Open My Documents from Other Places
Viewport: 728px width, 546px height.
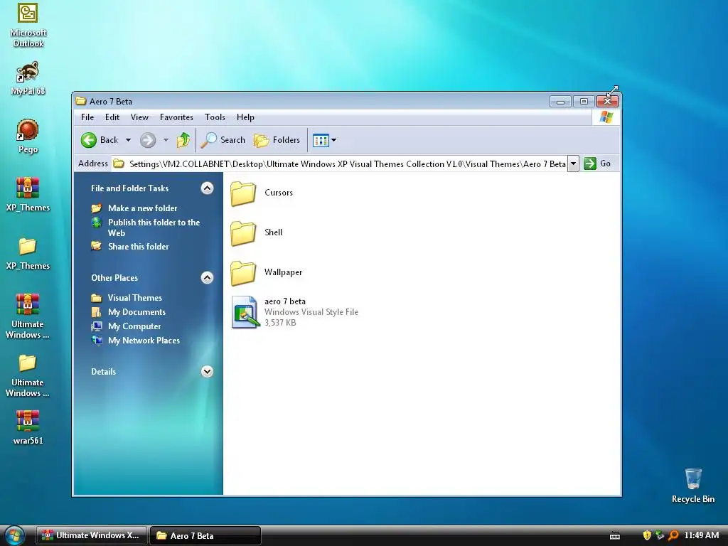point(136,312)
